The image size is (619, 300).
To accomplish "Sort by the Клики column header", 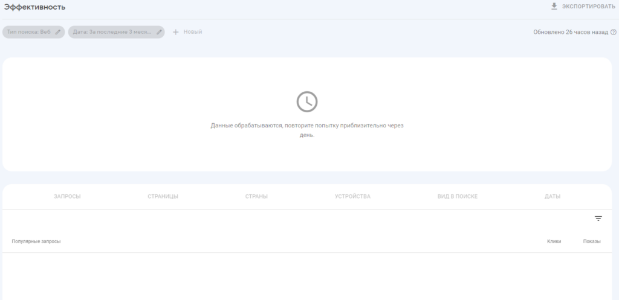I will click(x=554, y=241).
